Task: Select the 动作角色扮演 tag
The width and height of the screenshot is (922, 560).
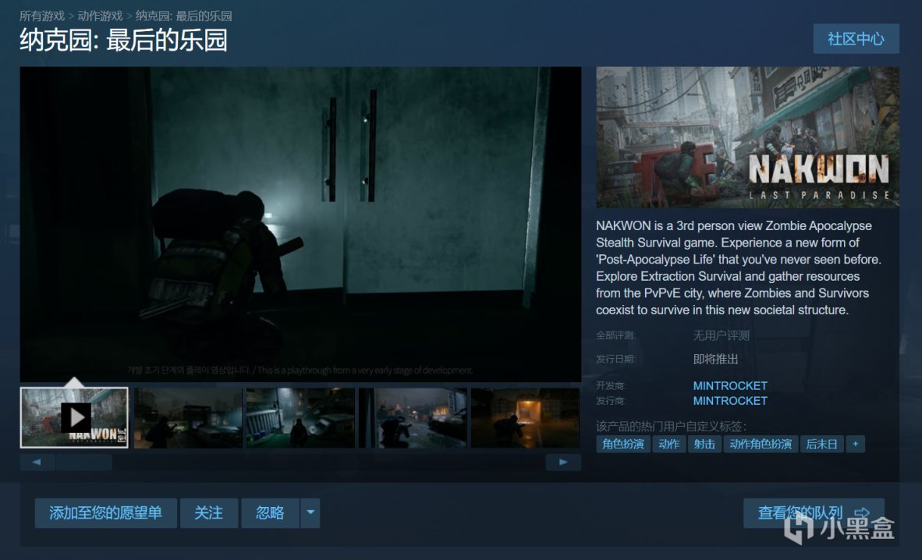Action: (x=761, y=444)
